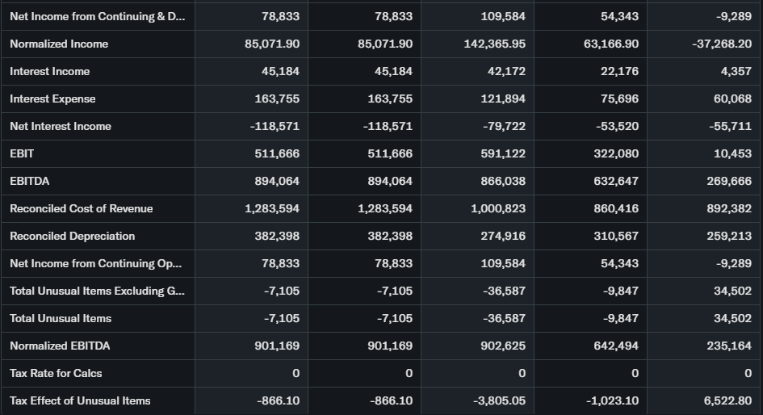763x415 pixels.
Task: Click the 902,625 Normalized EBITDA cell
Action: point(502,346)
